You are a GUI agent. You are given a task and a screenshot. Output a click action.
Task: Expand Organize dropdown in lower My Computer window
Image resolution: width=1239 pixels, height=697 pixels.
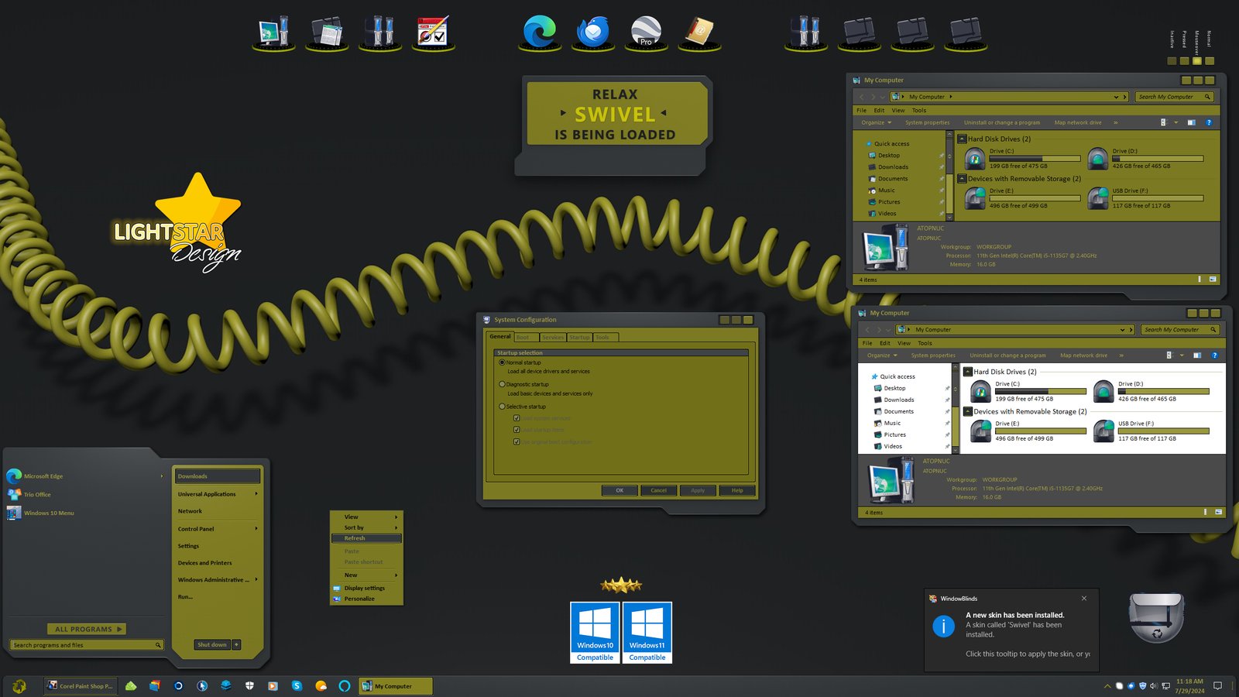pyautogui.click(x=882, y=355)
